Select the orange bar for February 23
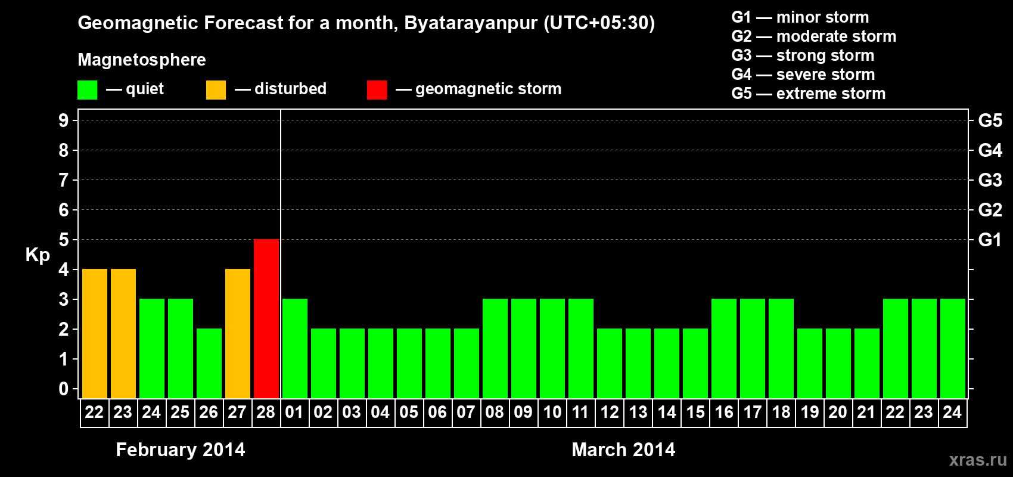Viewport: 1013px width, 477px height. (x=123, y=333)
